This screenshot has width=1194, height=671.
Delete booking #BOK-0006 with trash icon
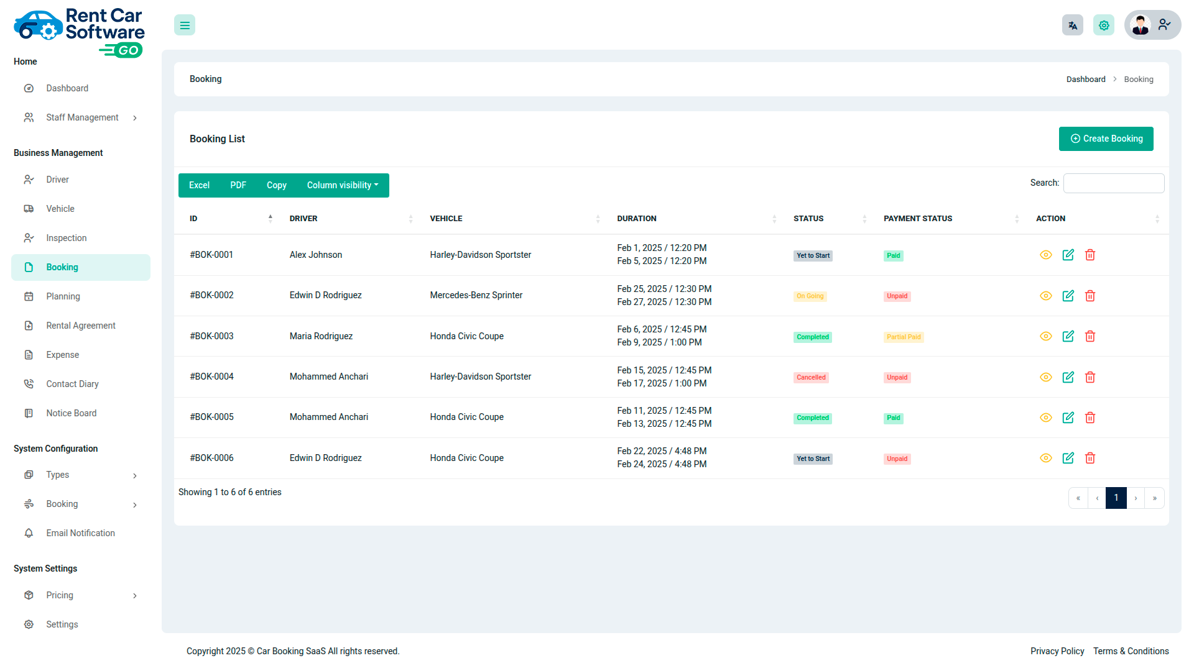[1090, 458]
